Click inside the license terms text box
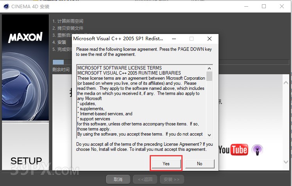Screen dimensions: 292x186 [141, 102]
